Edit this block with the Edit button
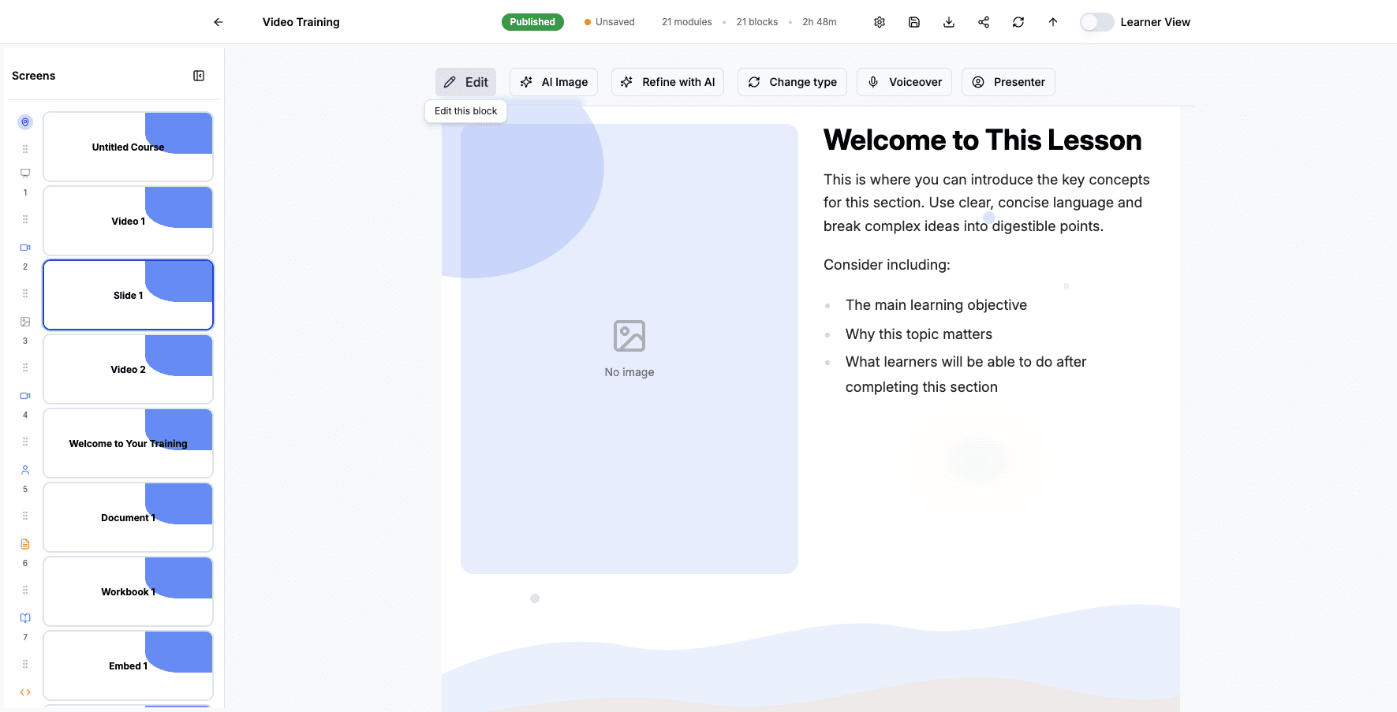 tap(465, 81)
